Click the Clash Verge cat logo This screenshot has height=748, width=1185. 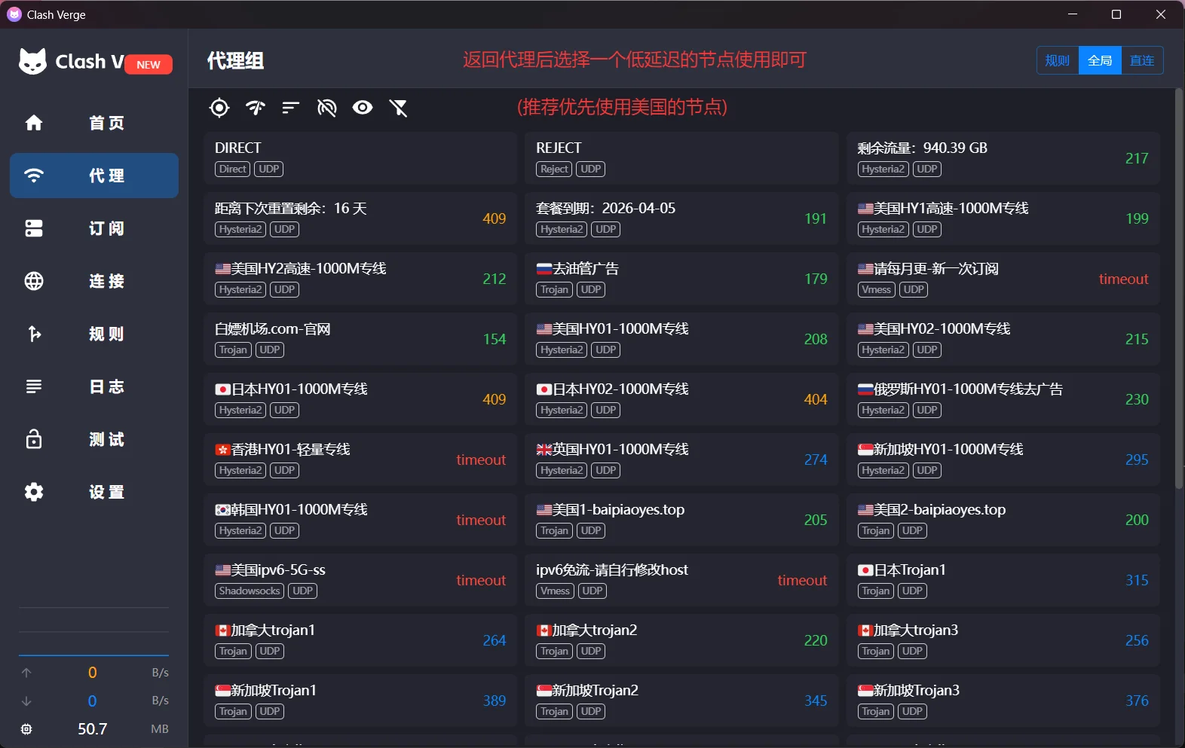pyautogui.click(x=32, y=61)
